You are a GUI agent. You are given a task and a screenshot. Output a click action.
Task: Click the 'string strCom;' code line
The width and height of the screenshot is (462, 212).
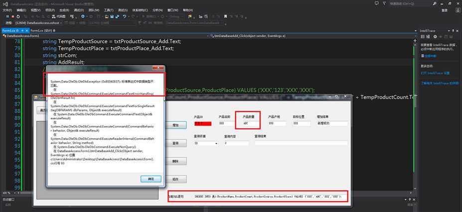60,55
